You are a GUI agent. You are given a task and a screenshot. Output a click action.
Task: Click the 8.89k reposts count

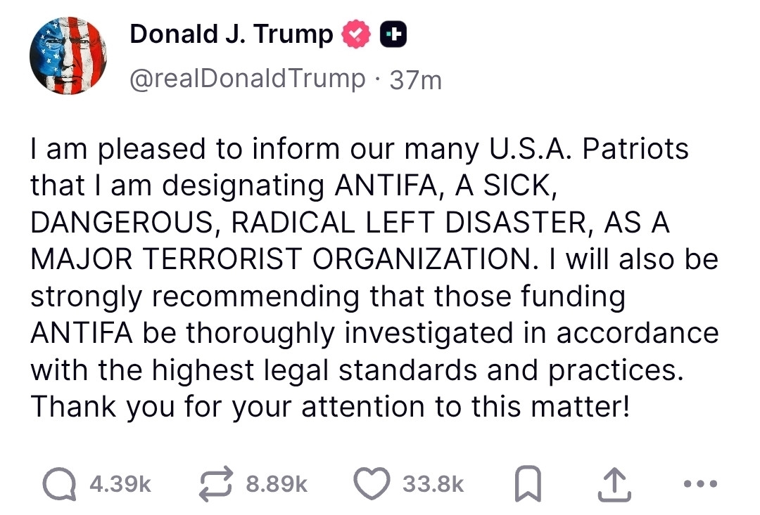point(277,485)
